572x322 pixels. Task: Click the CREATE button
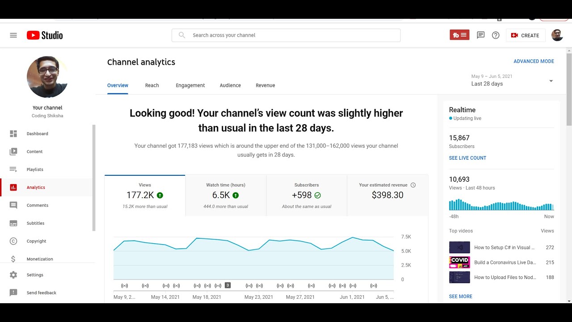pos(526,35)
